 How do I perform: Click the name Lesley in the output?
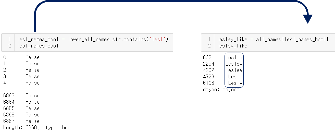[x=234, y=64]
